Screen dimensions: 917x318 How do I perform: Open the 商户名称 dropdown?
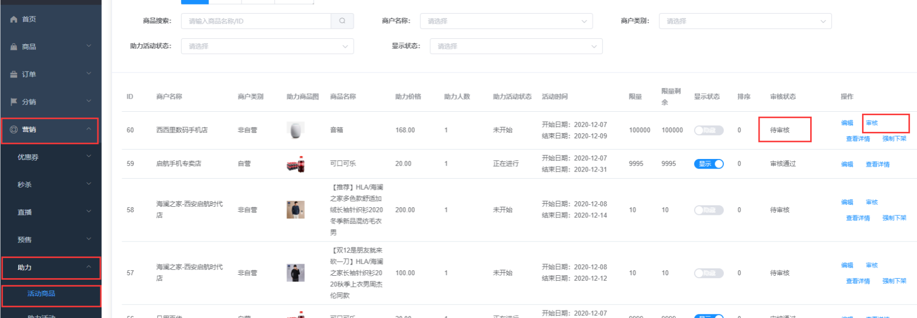tap(506, 21)
